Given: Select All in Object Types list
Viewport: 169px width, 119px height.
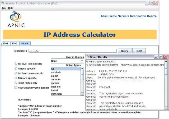Looking at the screenshot, I should pyautogui.click(x=66, y=69).
